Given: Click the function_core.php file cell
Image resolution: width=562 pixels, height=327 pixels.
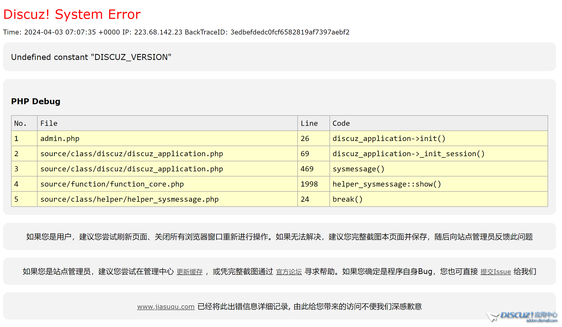Looking at the screenshot, I should (x=112, y=184).
